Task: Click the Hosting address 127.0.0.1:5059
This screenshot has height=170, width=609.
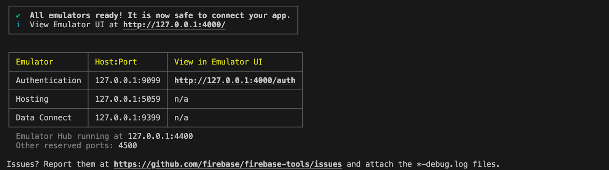Action: click(128, 99)
